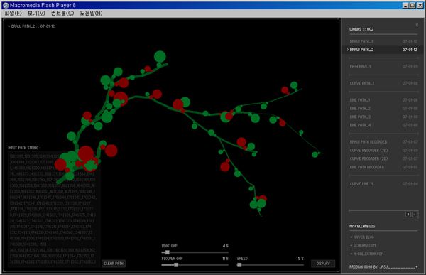Select DRAW PATH_2 in works list
The image size is (426, 275).
[x=383, y=50]
